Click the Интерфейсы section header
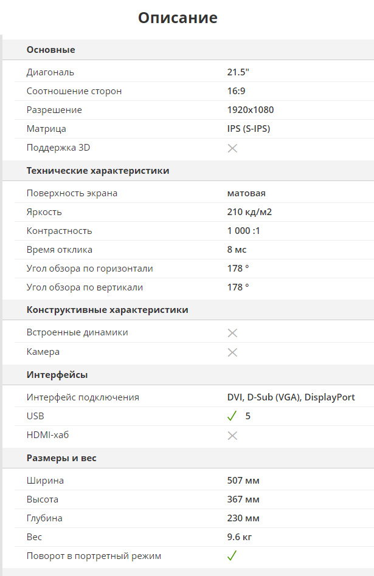The height and width of the screenshot is (576, 374). click(57, 374)
